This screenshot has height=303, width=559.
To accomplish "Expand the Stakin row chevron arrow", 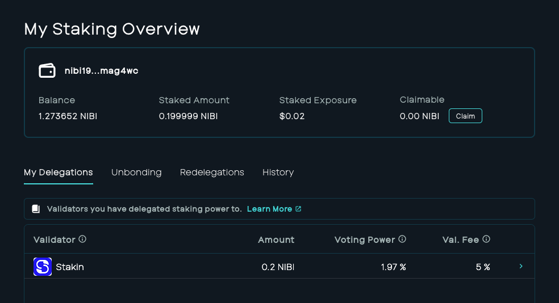I will pyautogui.click(x=521, y=266).
